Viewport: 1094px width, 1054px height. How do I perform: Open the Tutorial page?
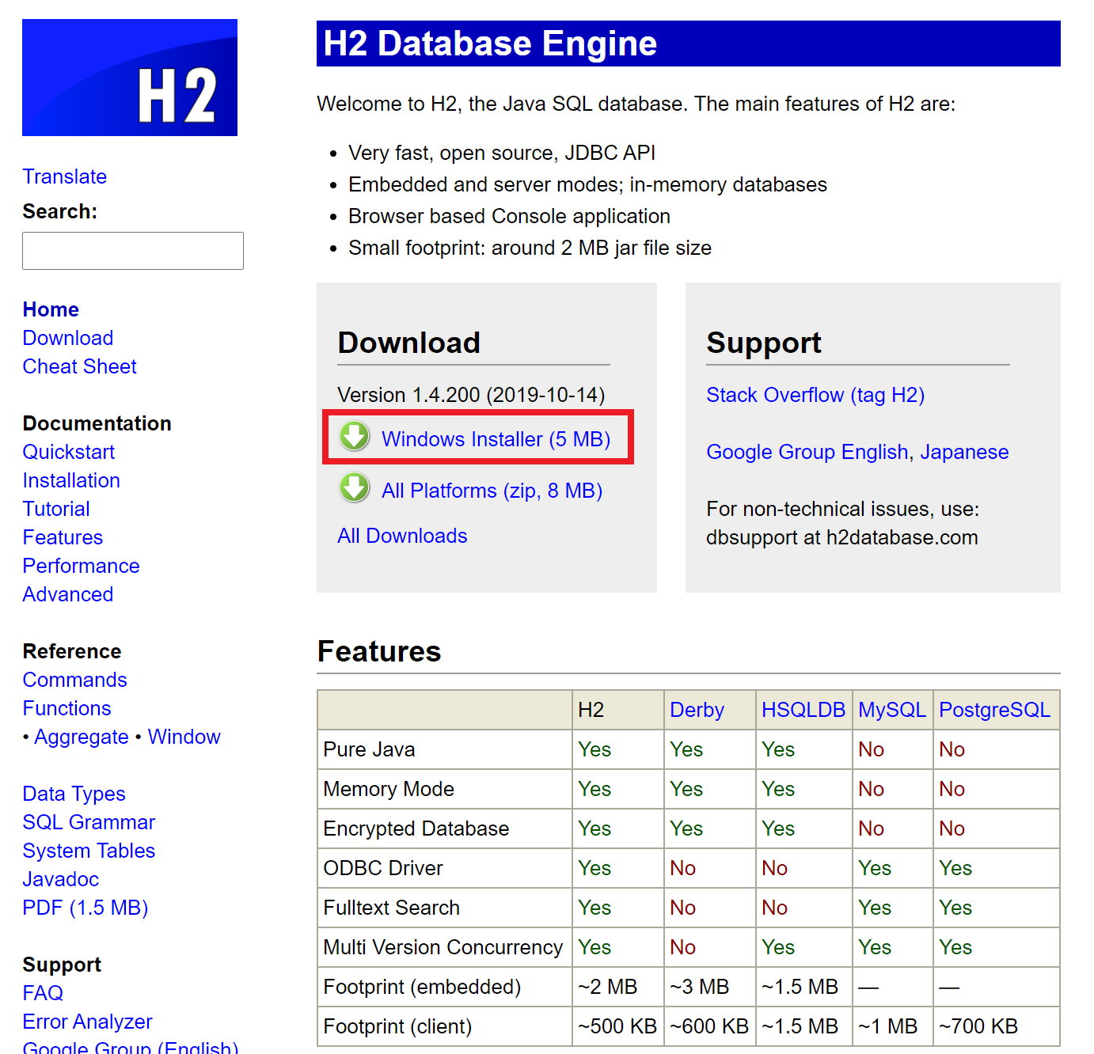(x=55, y=509)
